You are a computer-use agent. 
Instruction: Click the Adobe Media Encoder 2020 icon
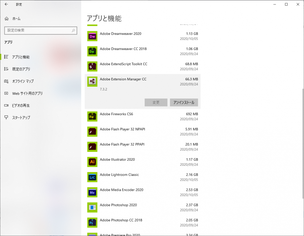coord(92,192)
